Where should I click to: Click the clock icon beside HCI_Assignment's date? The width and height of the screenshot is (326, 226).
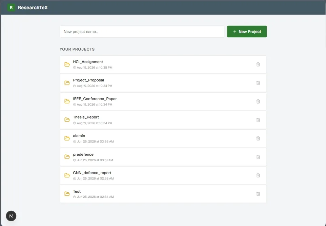75,68
